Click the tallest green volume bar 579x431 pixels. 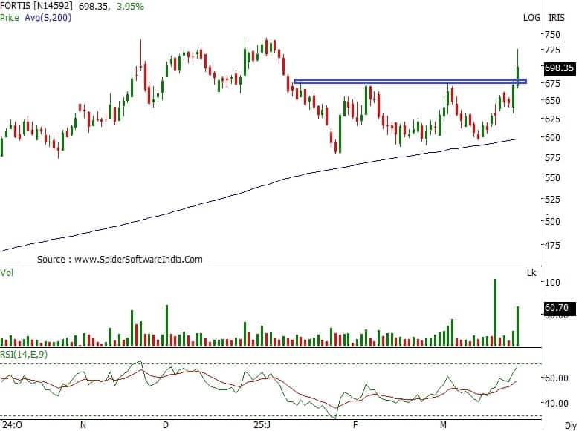point(494,313)
